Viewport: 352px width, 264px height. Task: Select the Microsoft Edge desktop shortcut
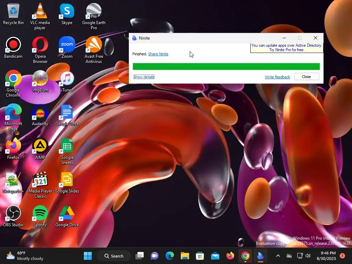tap(13, 118)
